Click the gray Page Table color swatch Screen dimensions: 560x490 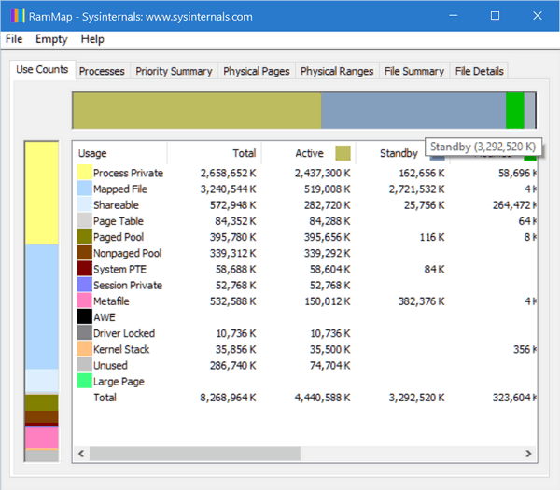[x=85, y=221]
